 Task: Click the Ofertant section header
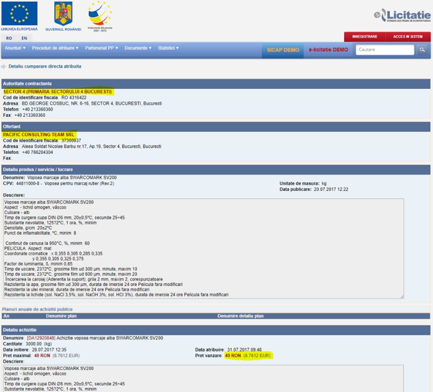(x=216, y=126)
